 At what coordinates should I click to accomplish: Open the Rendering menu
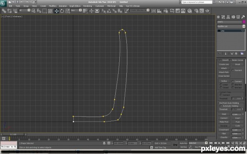pos(88,6)
